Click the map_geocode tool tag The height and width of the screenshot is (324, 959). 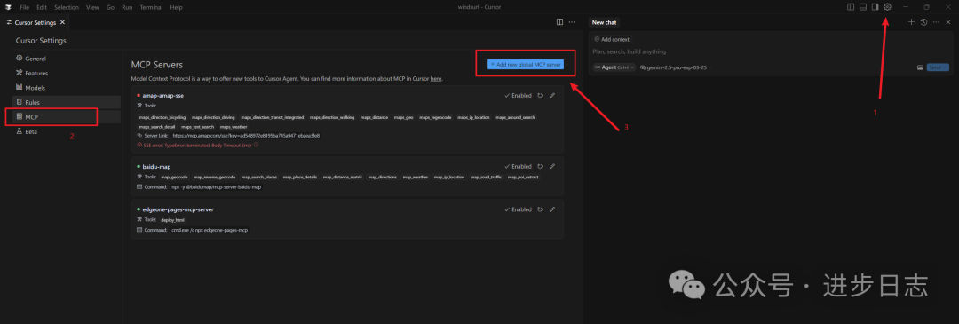click(x=174, y=177)
